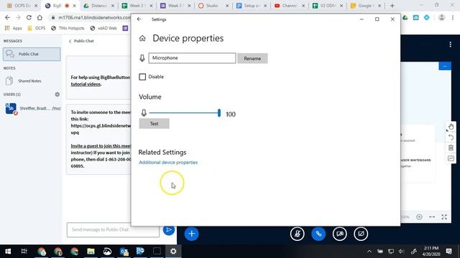Open the TMo Hotspots bookmark
The image size is (460, 258).
tap(68, 28)
